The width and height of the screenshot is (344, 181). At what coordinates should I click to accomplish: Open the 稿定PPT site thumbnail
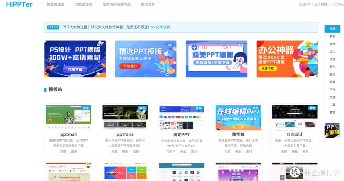[182, 117]
